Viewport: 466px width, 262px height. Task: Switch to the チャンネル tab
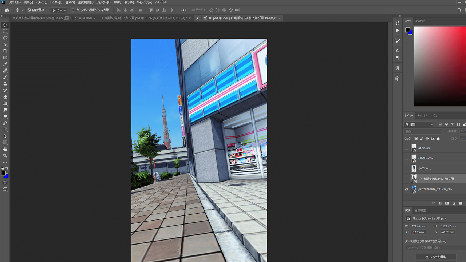423,116
